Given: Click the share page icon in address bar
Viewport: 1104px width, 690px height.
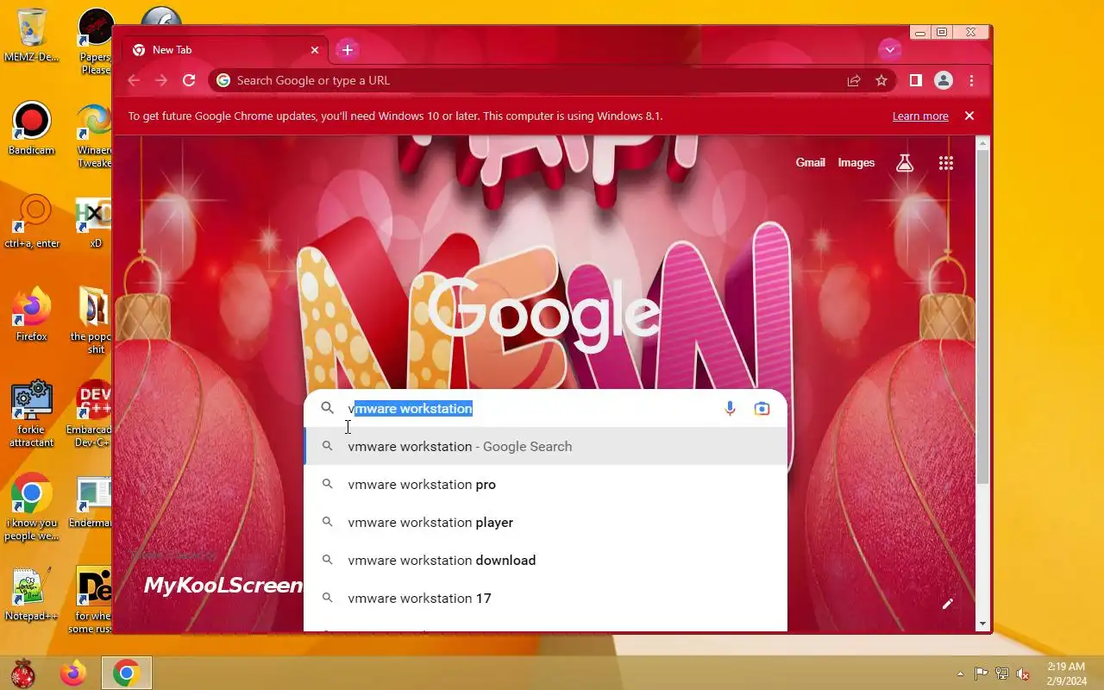Looking at the screenshot, I should coord(854,80).
